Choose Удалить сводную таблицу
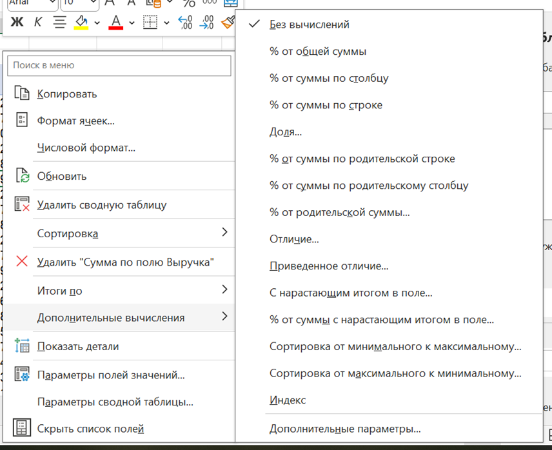Viewport: 552px width, 450px height. tap(102, 205)
